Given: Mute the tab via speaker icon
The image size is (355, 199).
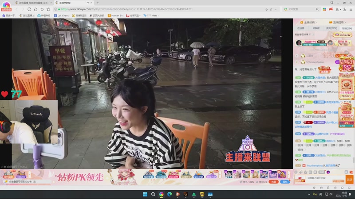Looking at the screenshot, I should point(88,3).
